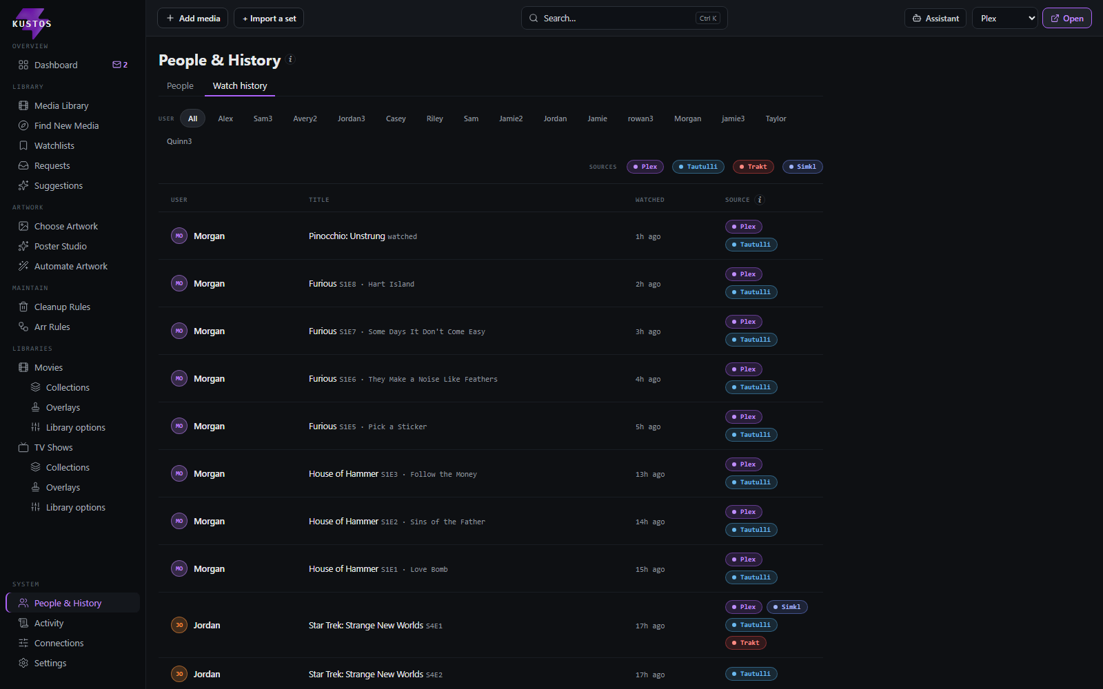Click the Cleanup Rules trash icon
Viewport: 1103px width, 689px height.
(x=23, y=307)
